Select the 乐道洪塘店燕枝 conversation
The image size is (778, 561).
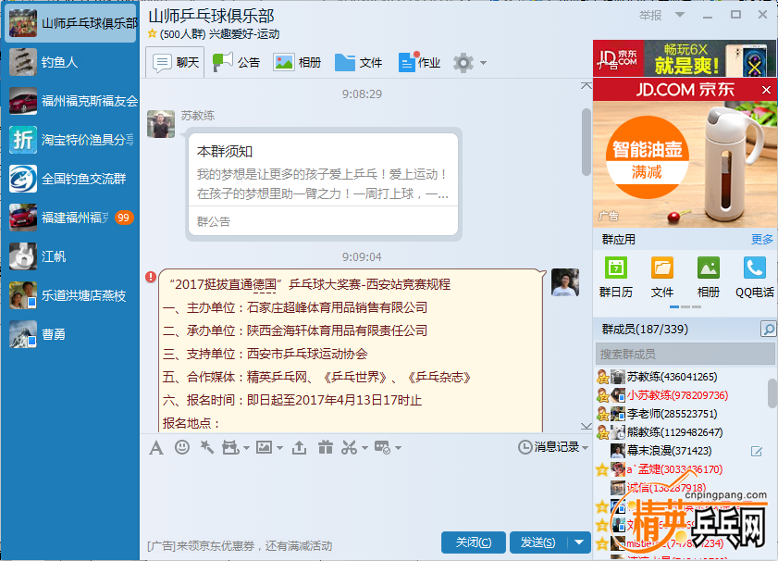click(x=70, y=295)
